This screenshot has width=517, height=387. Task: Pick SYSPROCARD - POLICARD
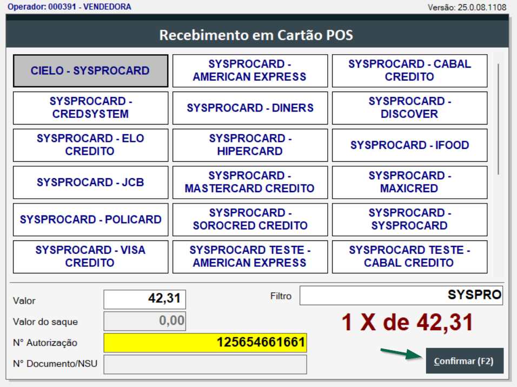point(91,220)
